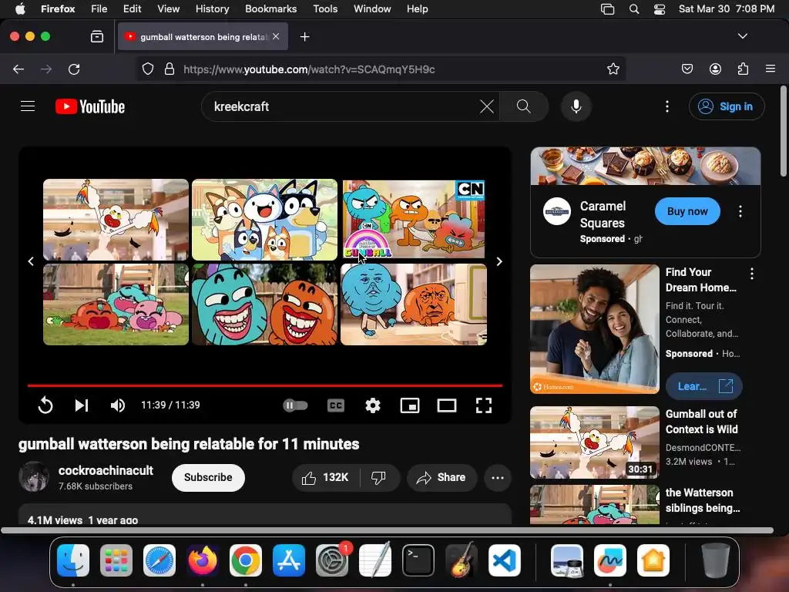Screen dimensions: 789x592
Task: Bookmark this page with the star
Action: (x=613, y=69)
